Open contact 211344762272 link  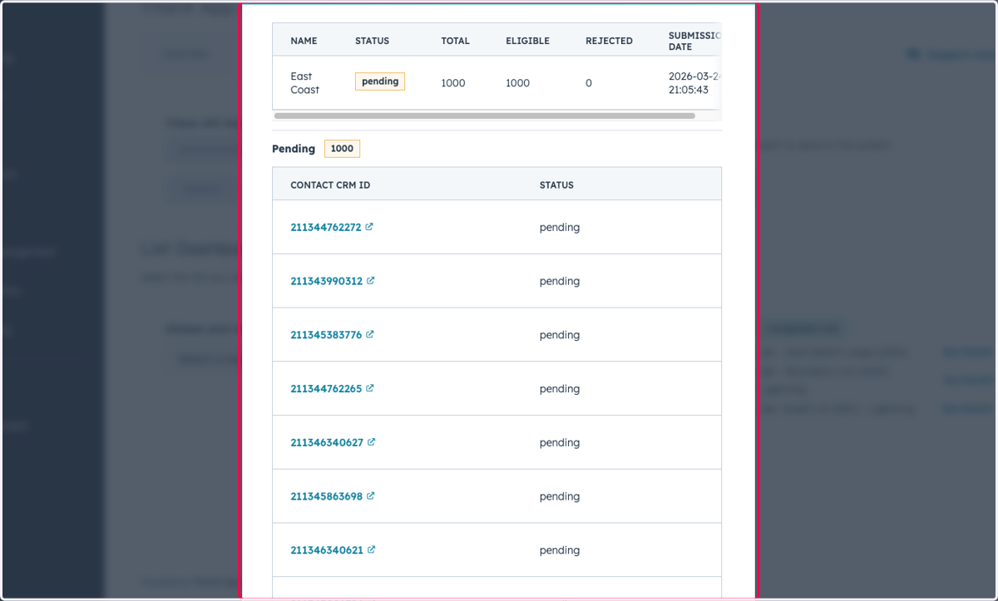coord(326,227)
